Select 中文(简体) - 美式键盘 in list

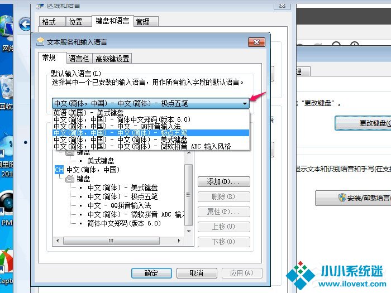click(122, 188)
